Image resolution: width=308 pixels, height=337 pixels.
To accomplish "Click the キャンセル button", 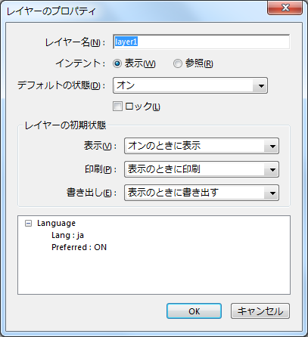I will tap(260, 311).
